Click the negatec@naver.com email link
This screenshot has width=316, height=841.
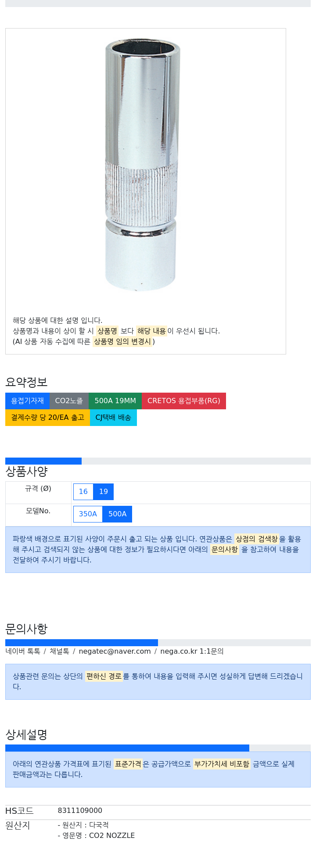coord(115,651)
